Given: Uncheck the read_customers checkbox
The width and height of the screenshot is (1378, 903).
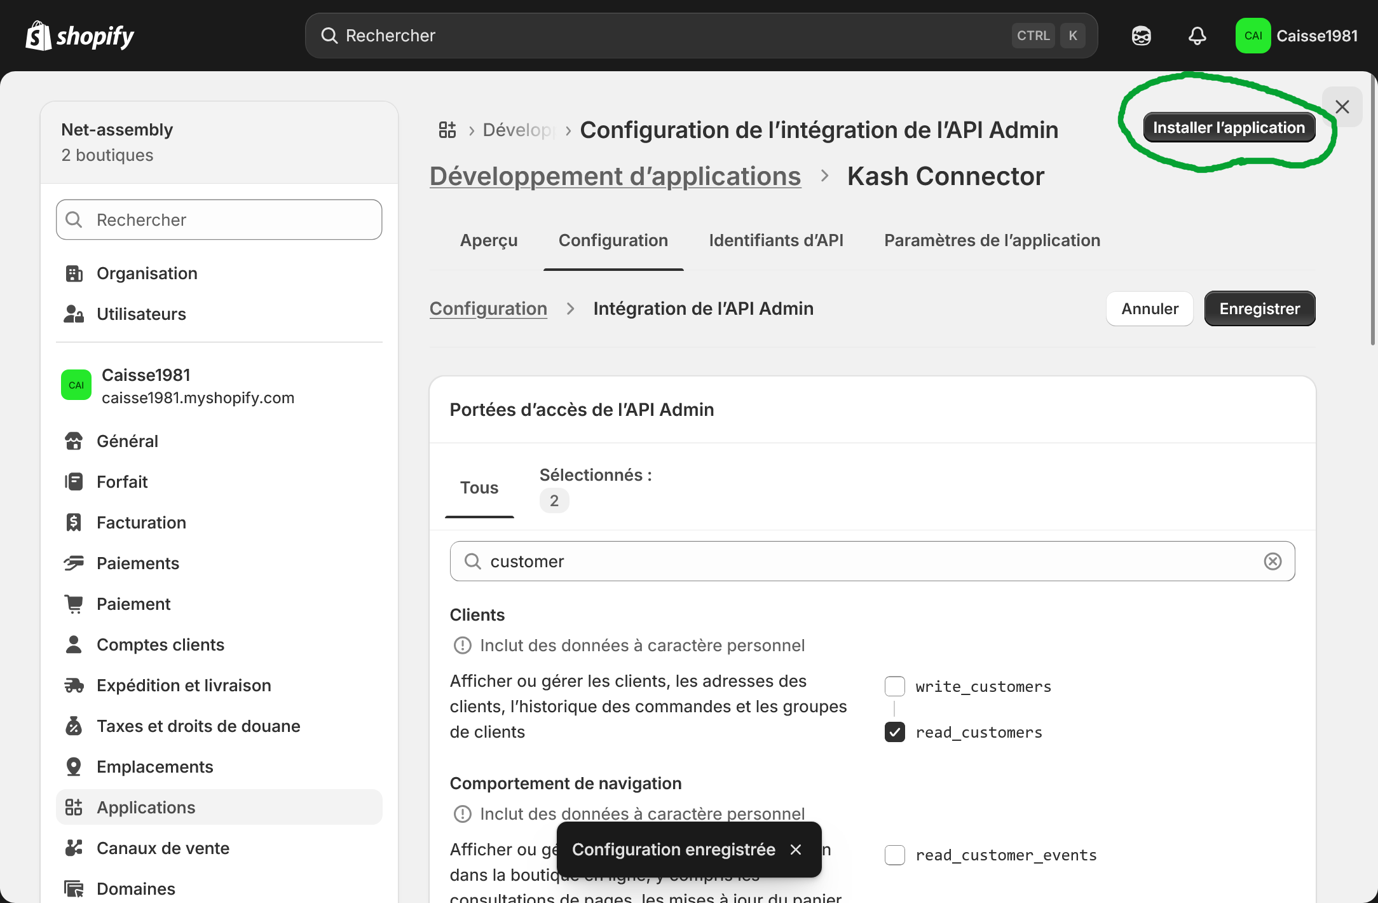Looking at the screenshot, I should coord(894,732).
